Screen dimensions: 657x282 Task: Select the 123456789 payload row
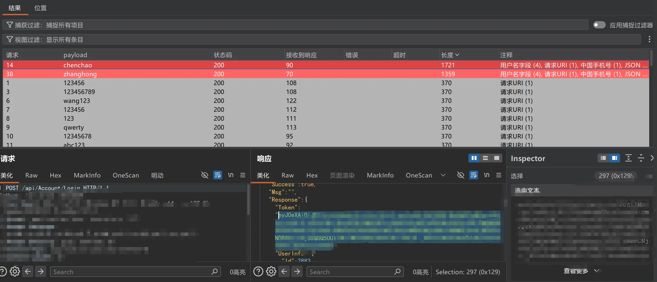(x=326, y=92)
